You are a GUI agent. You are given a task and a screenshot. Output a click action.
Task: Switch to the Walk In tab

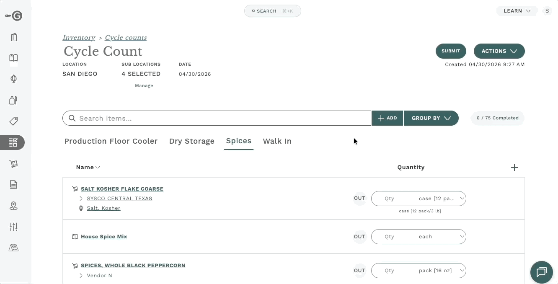pos(277,141)
